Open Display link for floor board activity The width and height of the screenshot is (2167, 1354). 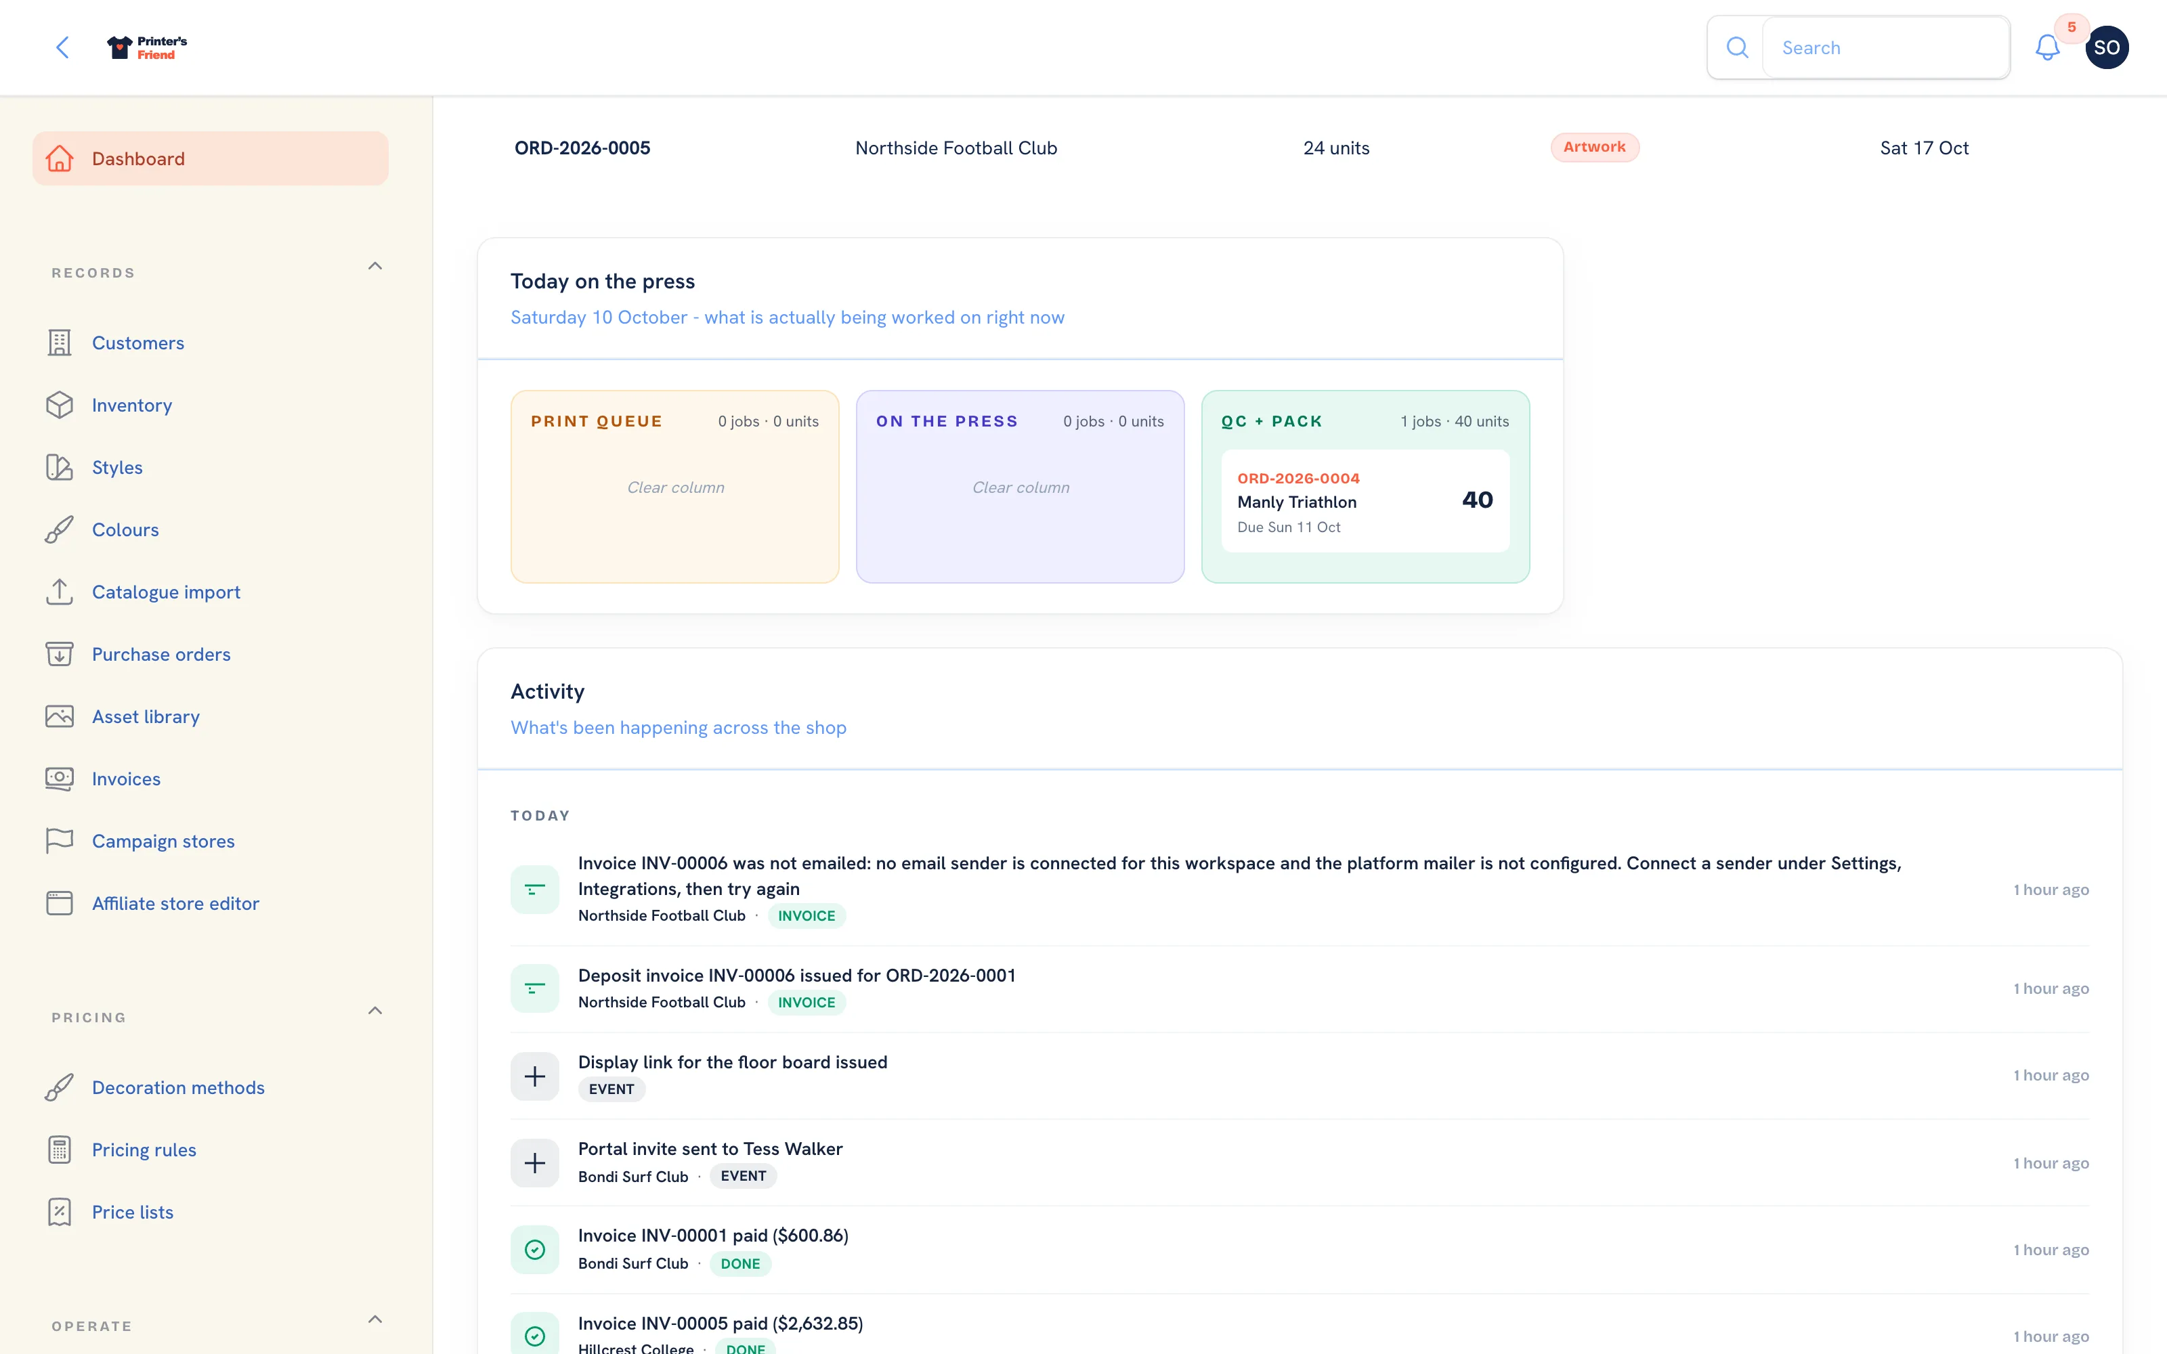[x=1300, y=1076]
